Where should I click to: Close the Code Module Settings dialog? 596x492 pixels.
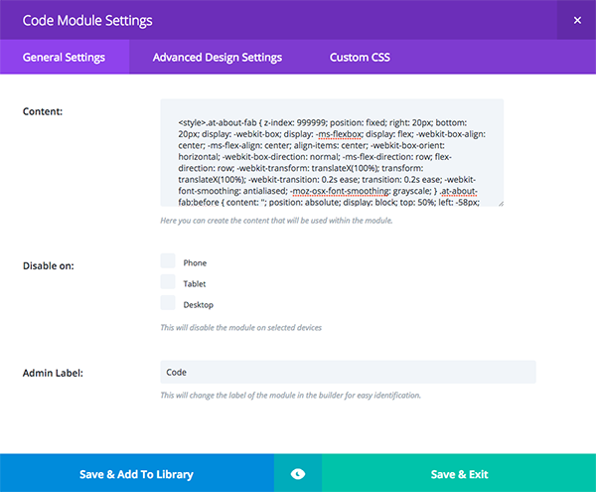tap(576, 20)
